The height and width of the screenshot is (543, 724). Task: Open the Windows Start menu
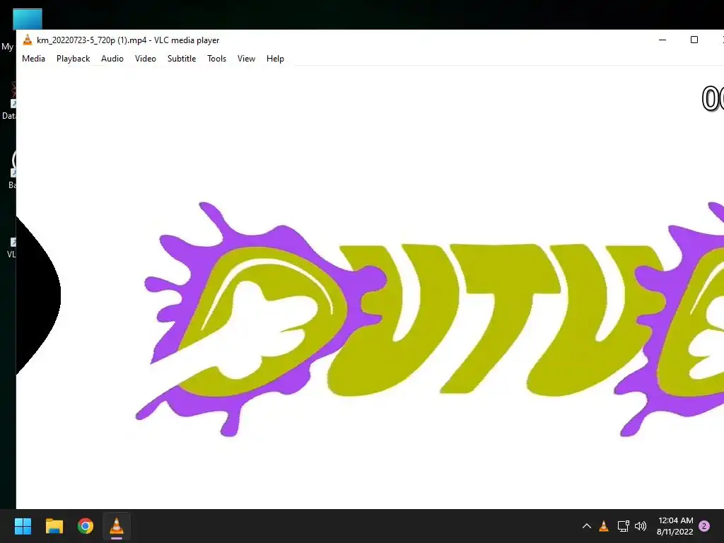coord(23,526)
